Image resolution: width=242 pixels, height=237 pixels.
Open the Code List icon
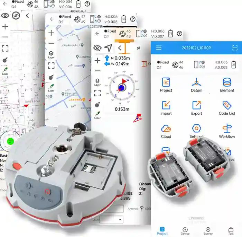tap(227, 108)
